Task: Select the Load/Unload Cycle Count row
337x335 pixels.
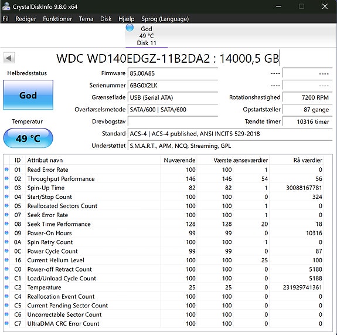Action: click(x=164, y=278)
